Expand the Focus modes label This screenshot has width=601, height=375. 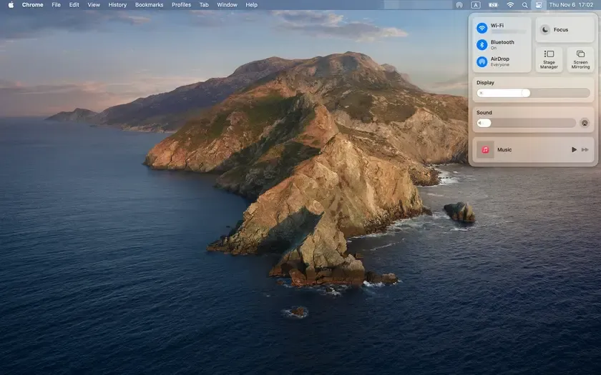pos(561,30)
